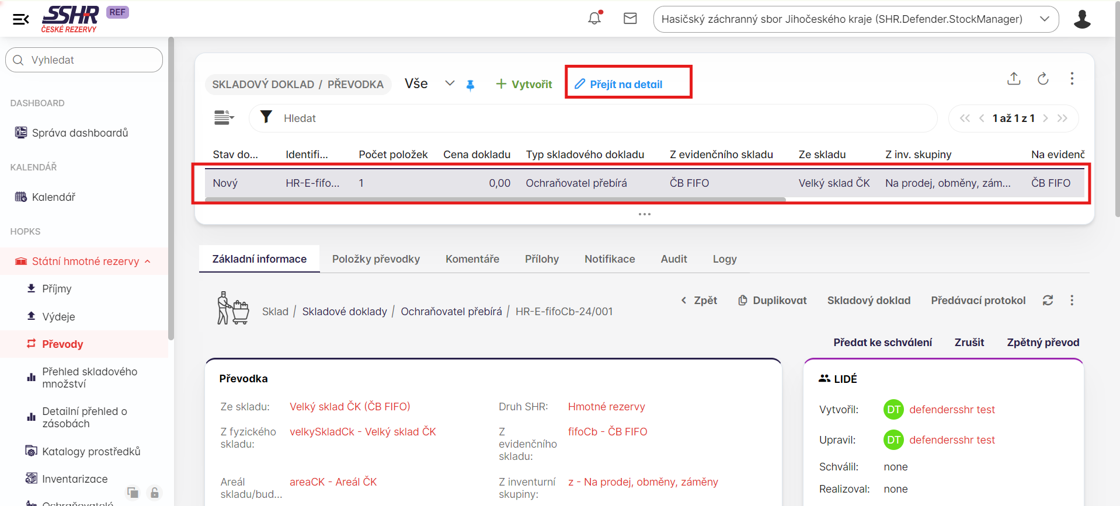Click Předat ke schválení button

click(882, 343)
